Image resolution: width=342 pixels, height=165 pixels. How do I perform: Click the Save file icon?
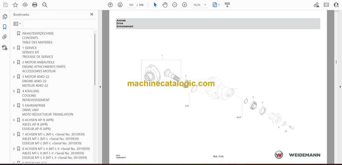click(x=5, y=5)
